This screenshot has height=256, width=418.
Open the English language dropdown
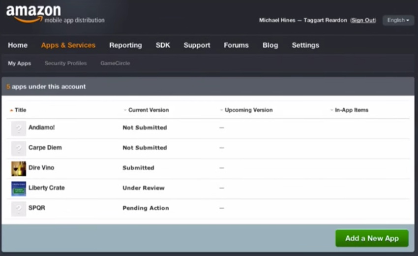[398, 20]
